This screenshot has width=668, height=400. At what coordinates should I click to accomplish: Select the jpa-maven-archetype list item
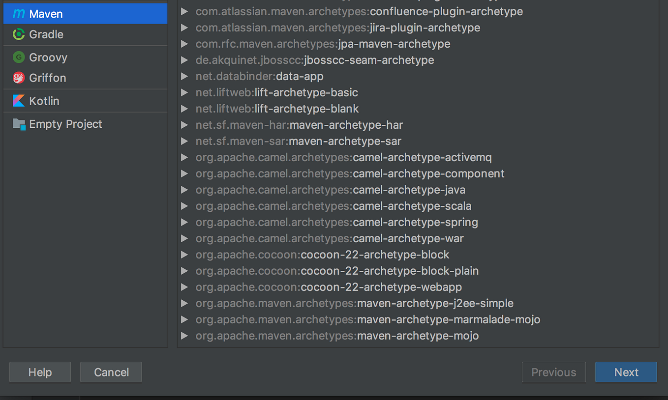coord(323,44)
